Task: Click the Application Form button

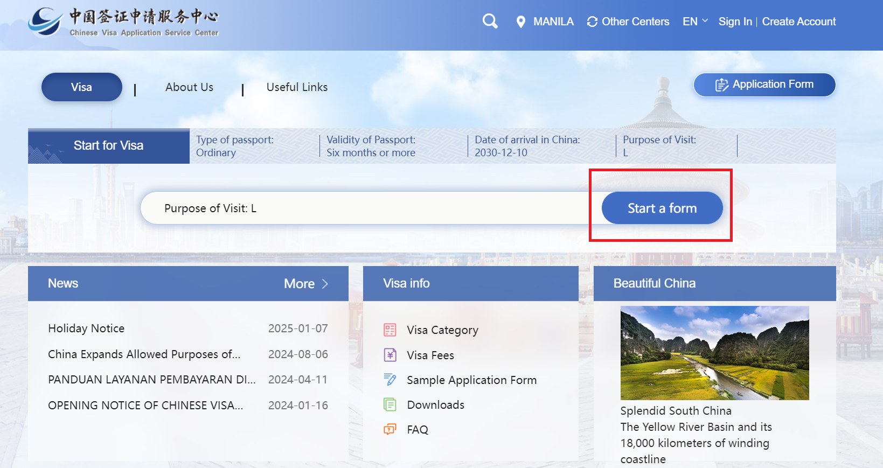Action: point(764,85)
